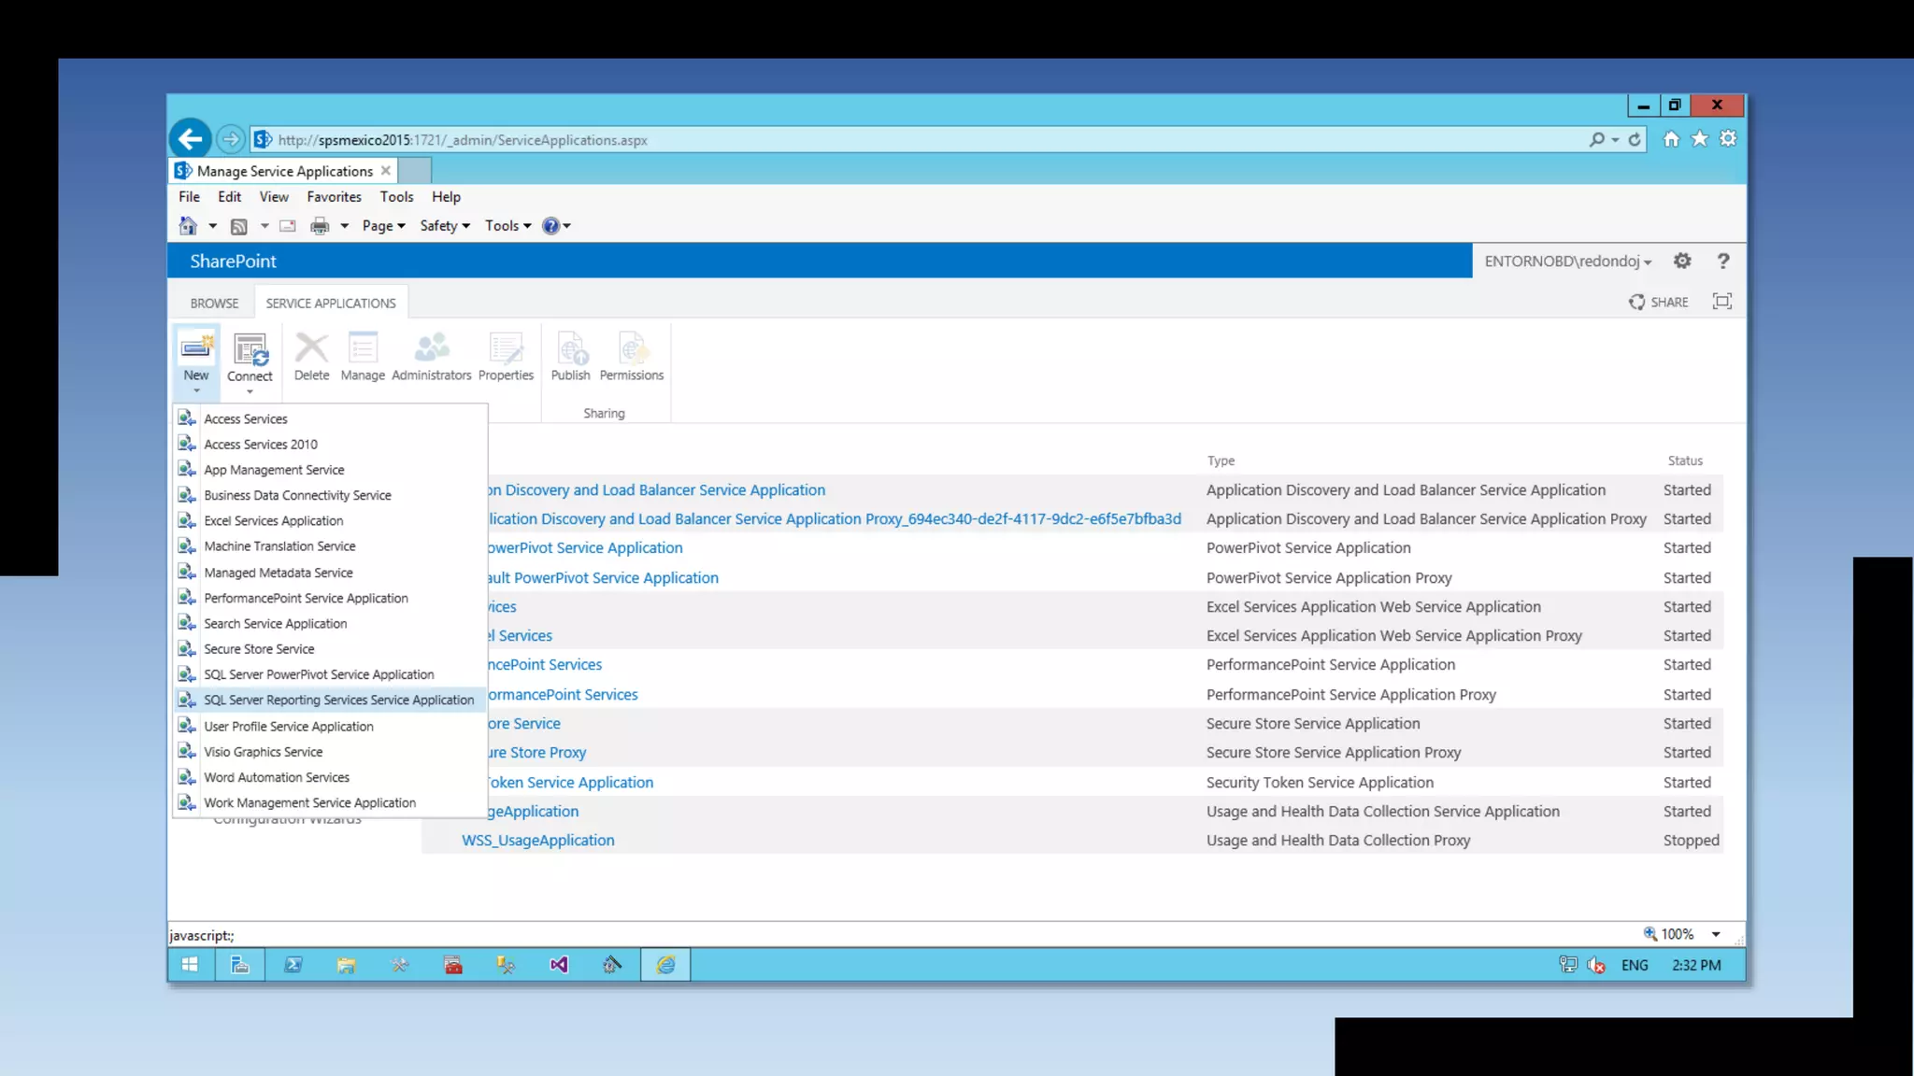Choose Managed Metadata Service from menu

pyautogui.click(x=279, y=573)
